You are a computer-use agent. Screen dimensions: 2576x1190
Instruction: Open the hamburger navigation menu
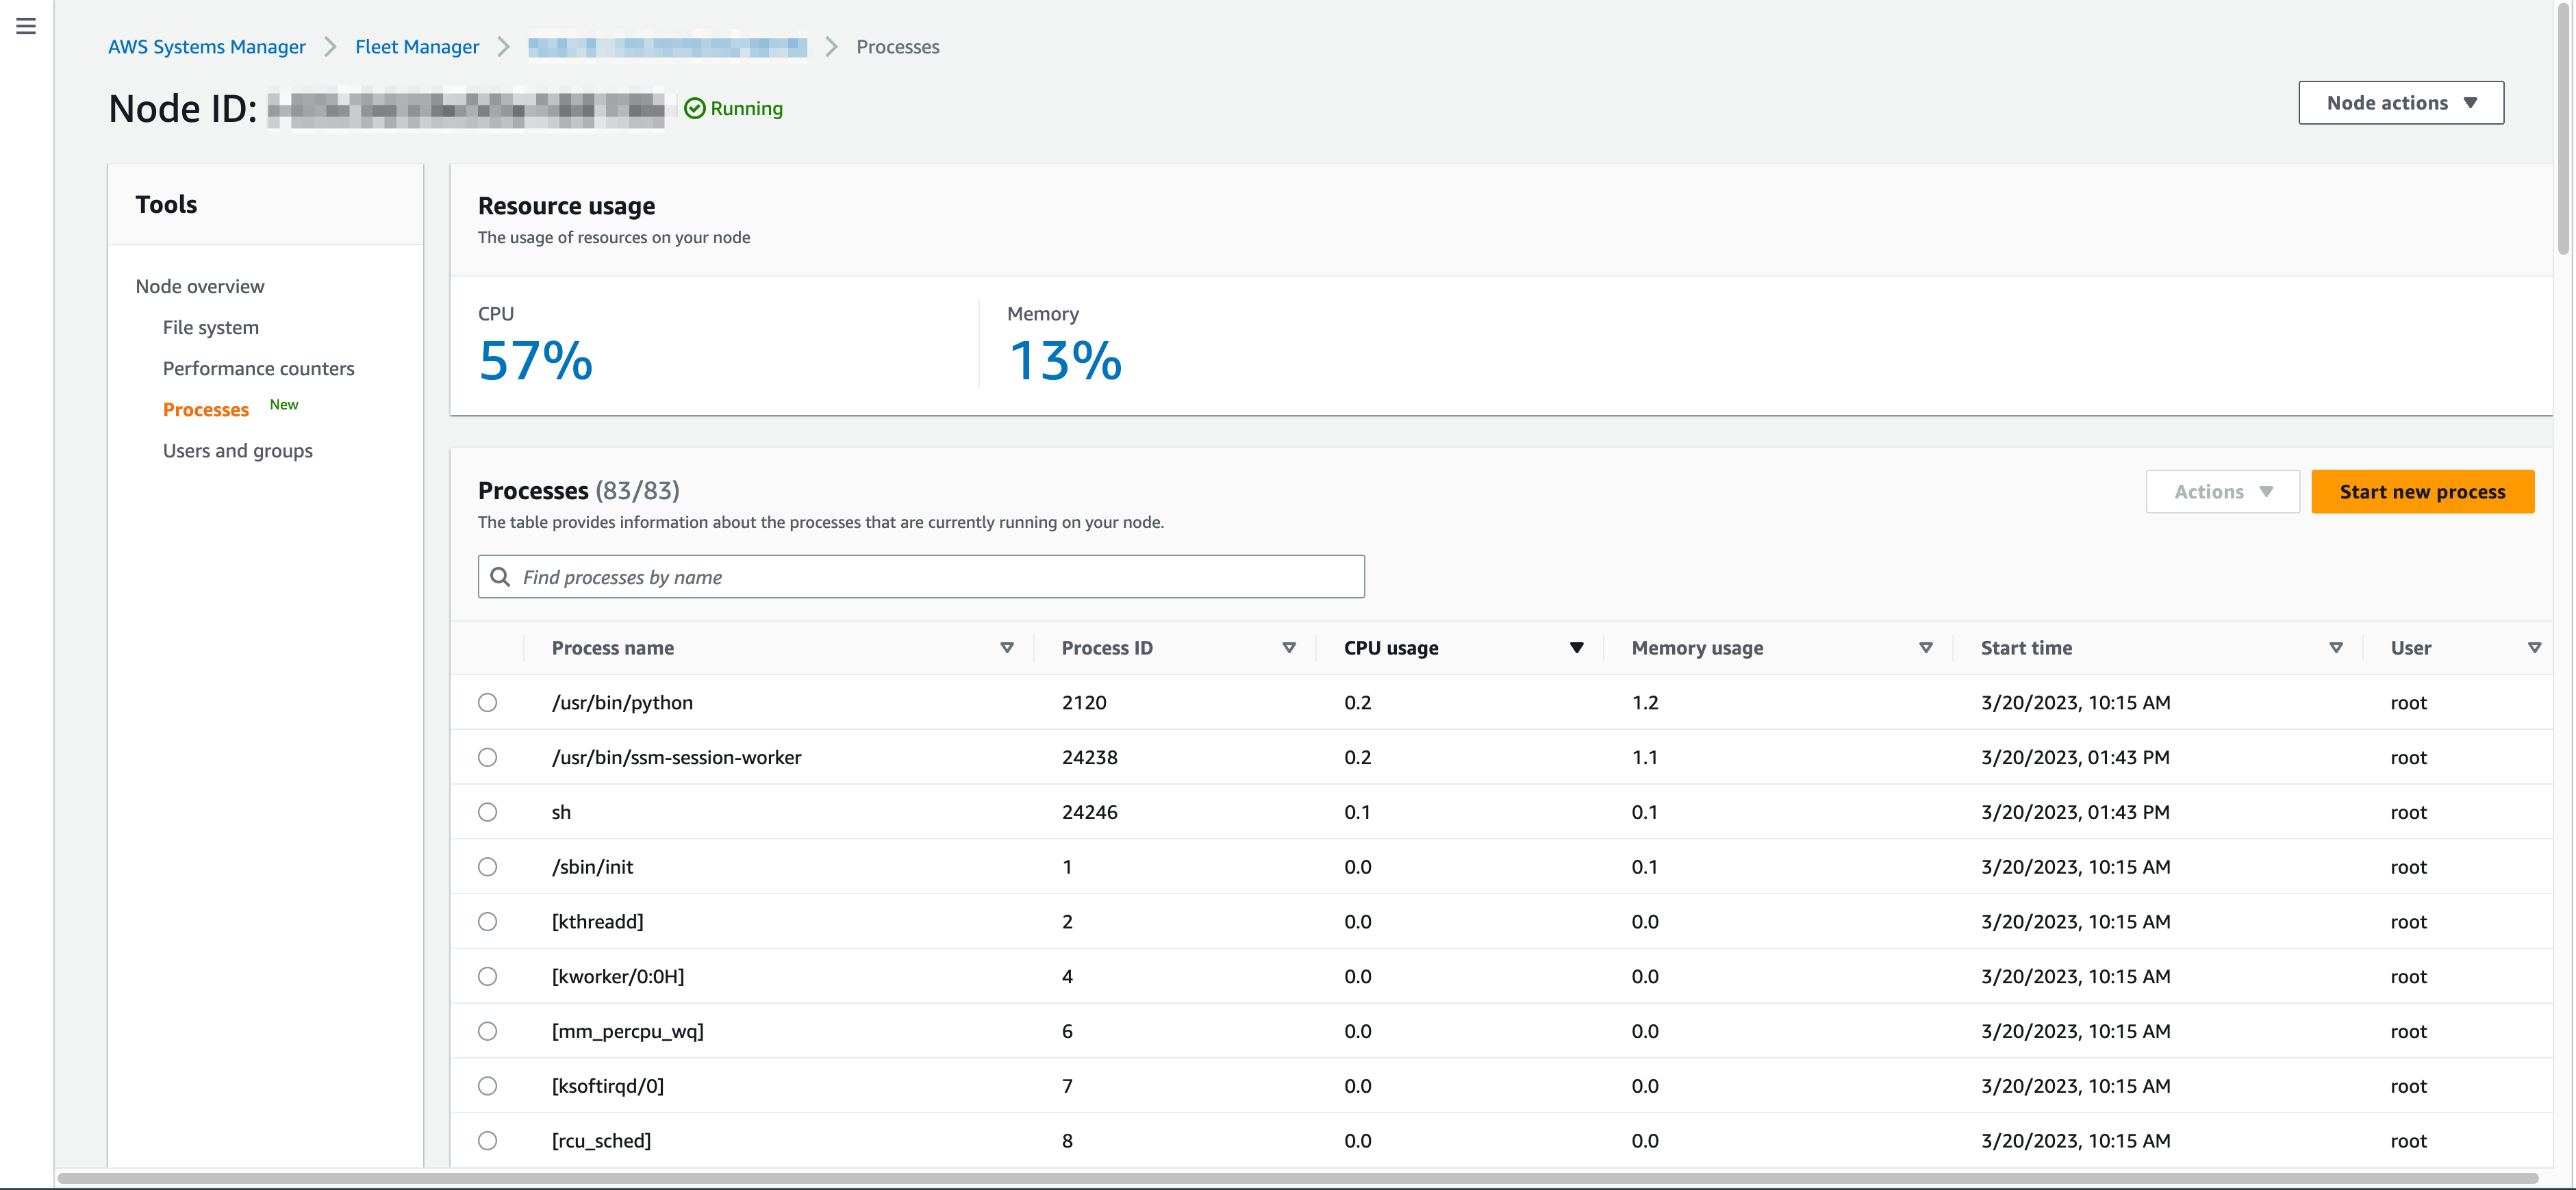click(26, 26)
